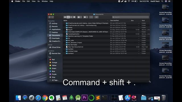Click the Finder search field

tap(131, 17)
